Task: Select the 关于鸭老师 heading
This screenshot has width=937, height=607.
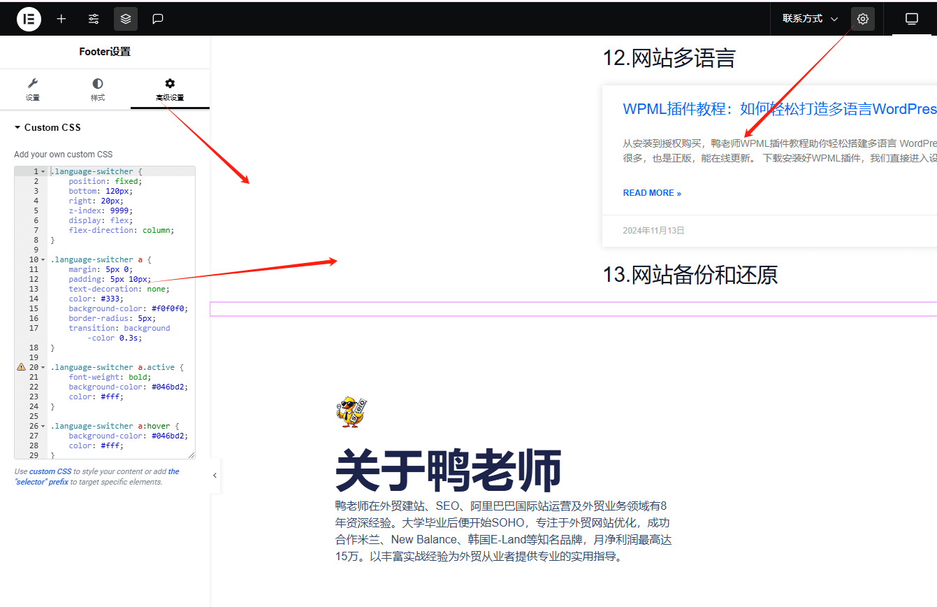Action: pyautogui.click(x=448, y=471)
